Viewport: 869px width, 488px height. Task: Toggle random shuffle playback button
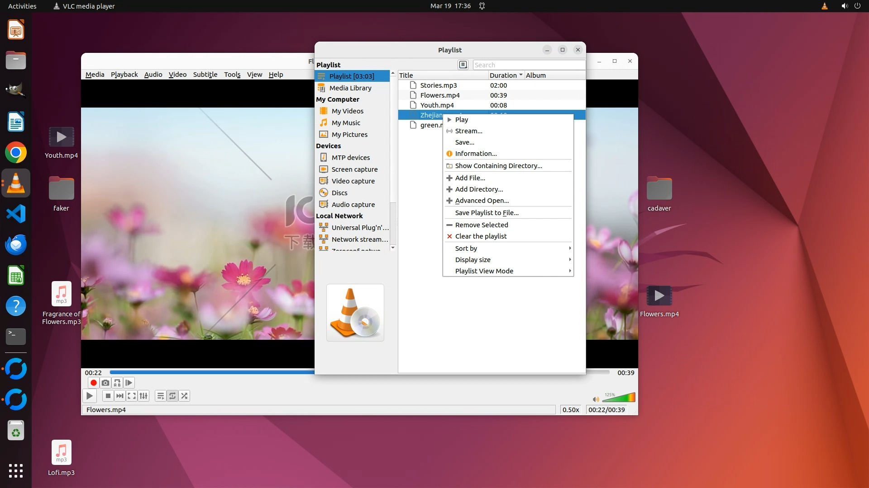[184, 396]
